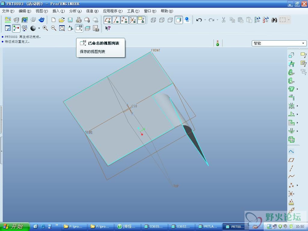Click the datum axis creation tool
Screen dimensions: 308x231
pyautogui.click(x=291, y=168)
